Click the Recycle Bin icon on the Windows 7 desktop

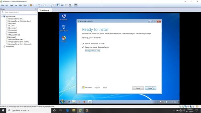[64, 28]
